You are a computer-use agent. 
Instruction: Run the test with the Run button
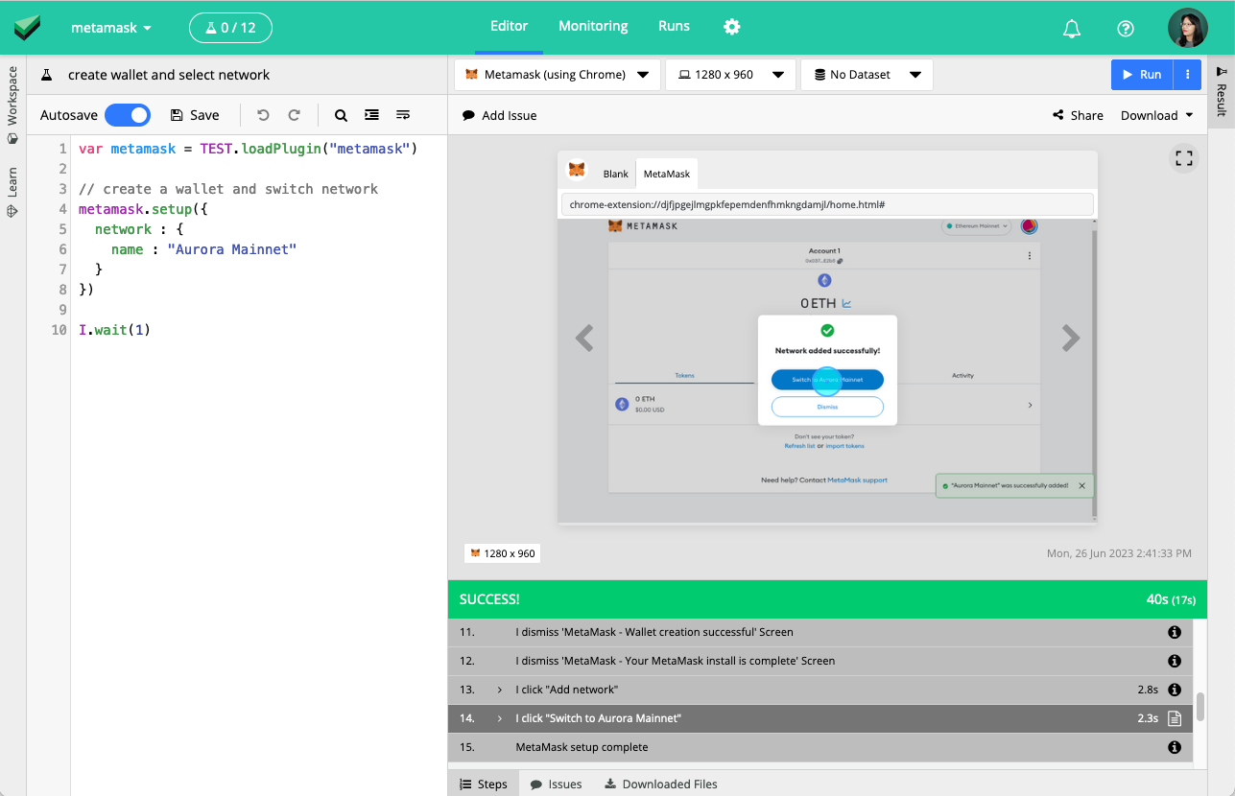pos(1142,75)
